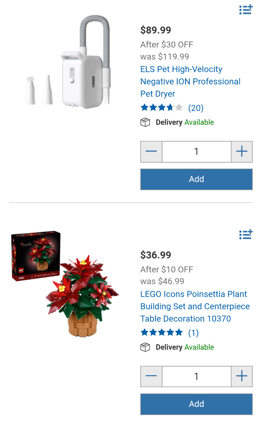This screenshot has width=262, height=422.
Task: View star rating of the pet dryer
Action: pos(162,108)
